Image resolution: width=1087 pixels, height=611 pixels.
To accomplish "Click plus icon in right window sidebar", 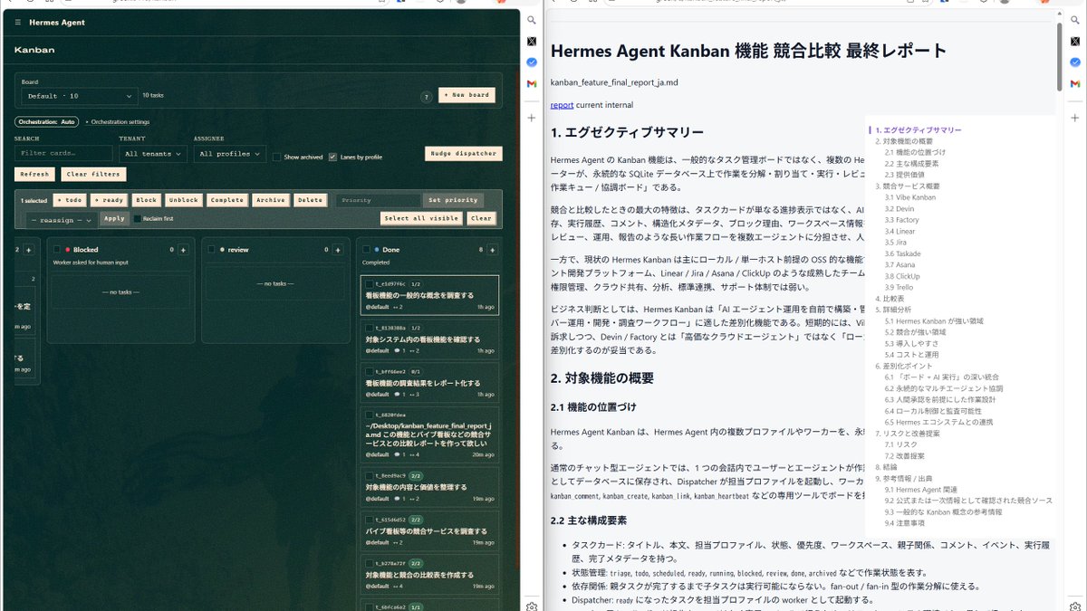I will [1075, 118].
